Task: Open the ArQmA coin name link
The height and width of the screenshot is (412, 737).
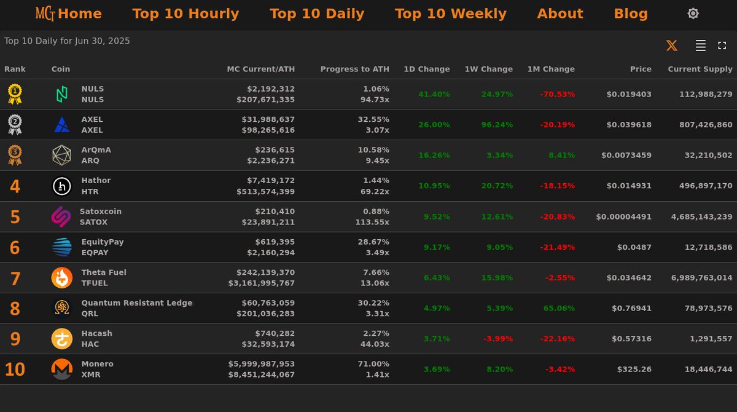Action: pyautogui.click(x=96, y=150)
